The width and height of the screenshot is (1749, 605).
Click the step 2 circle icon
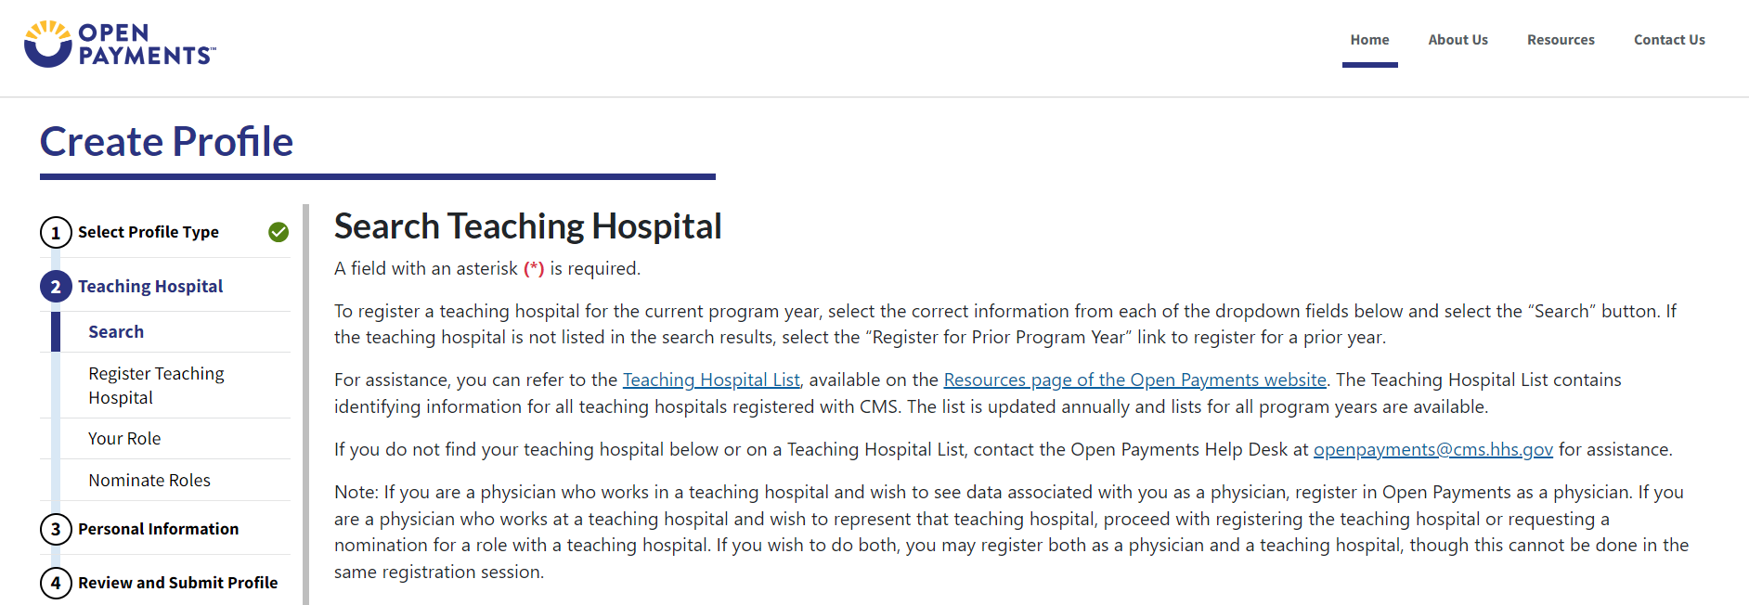point(56,287)
